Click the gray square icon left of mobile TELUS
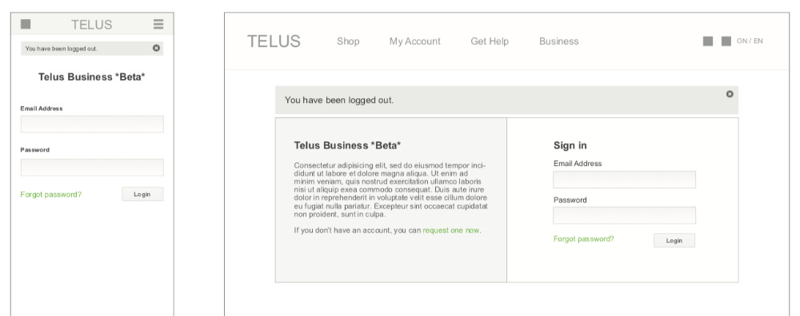 click(x=26, y=24)
